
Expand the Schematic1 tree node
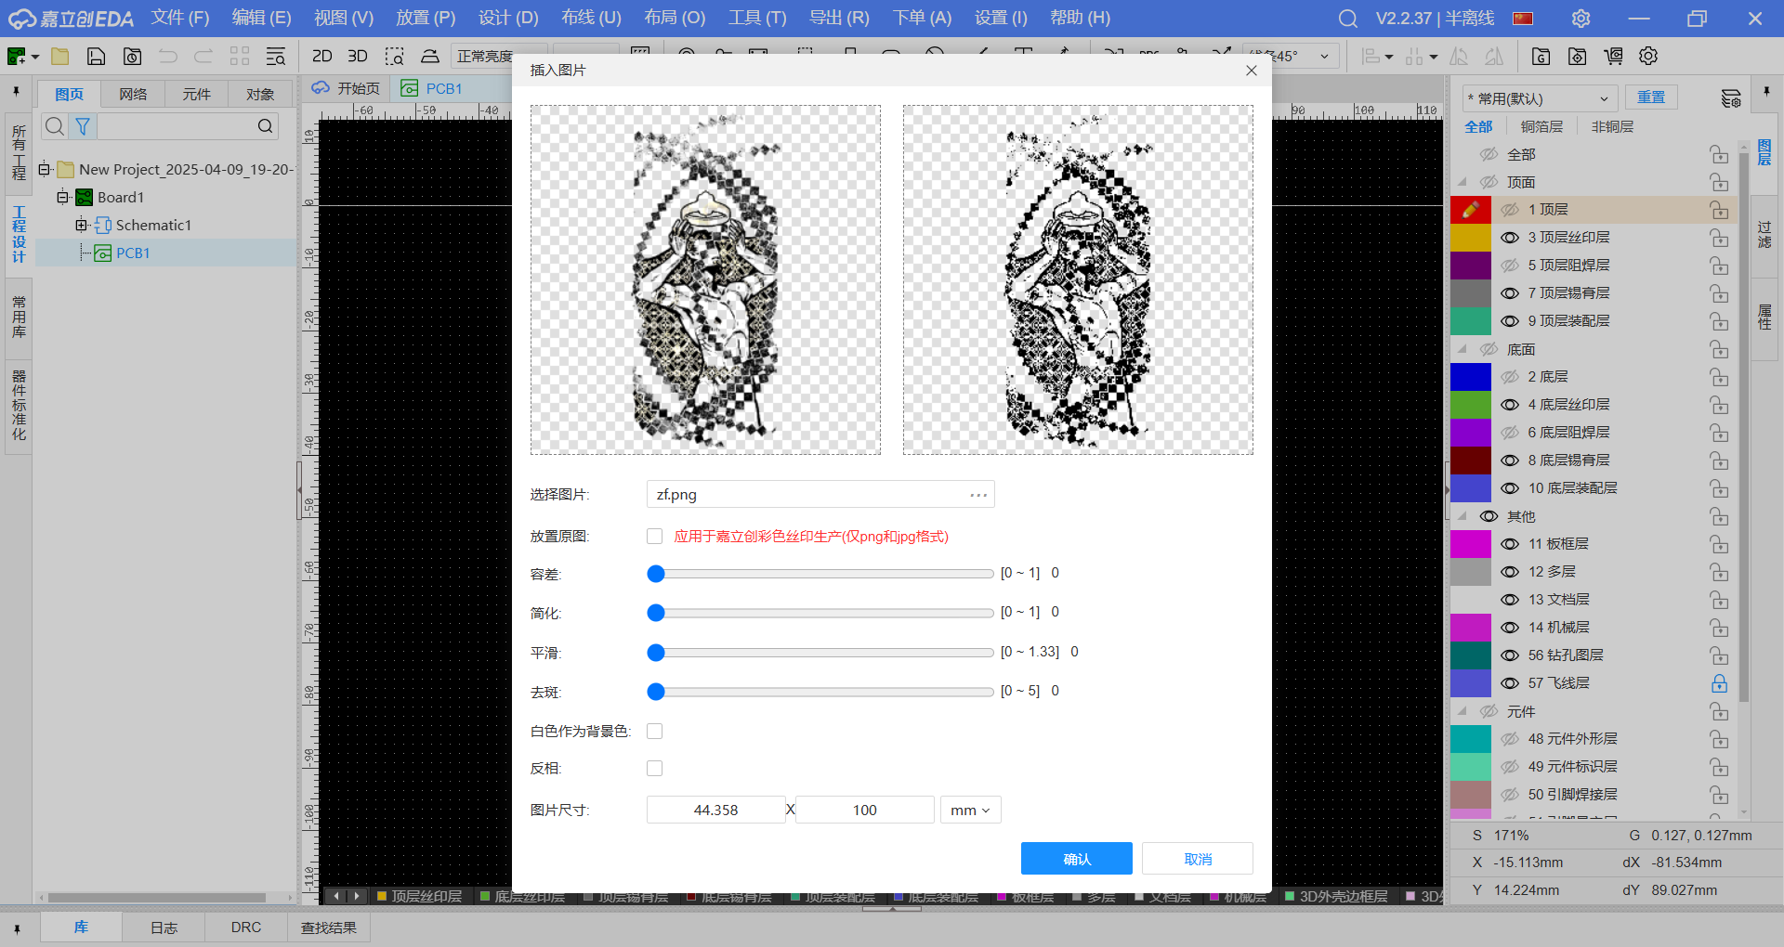pos(81,226)
